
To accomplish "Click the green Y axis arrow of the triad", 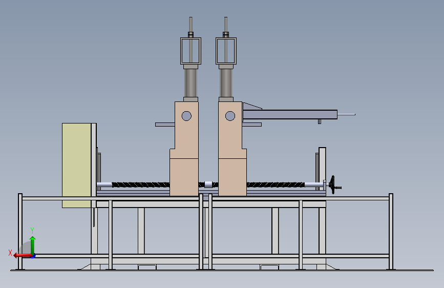I will pyautogui.click(x=33, y=245).
